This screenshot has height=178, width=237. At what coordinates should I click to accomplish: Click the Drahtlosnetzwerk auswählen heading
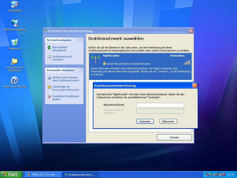pos(116,38)
